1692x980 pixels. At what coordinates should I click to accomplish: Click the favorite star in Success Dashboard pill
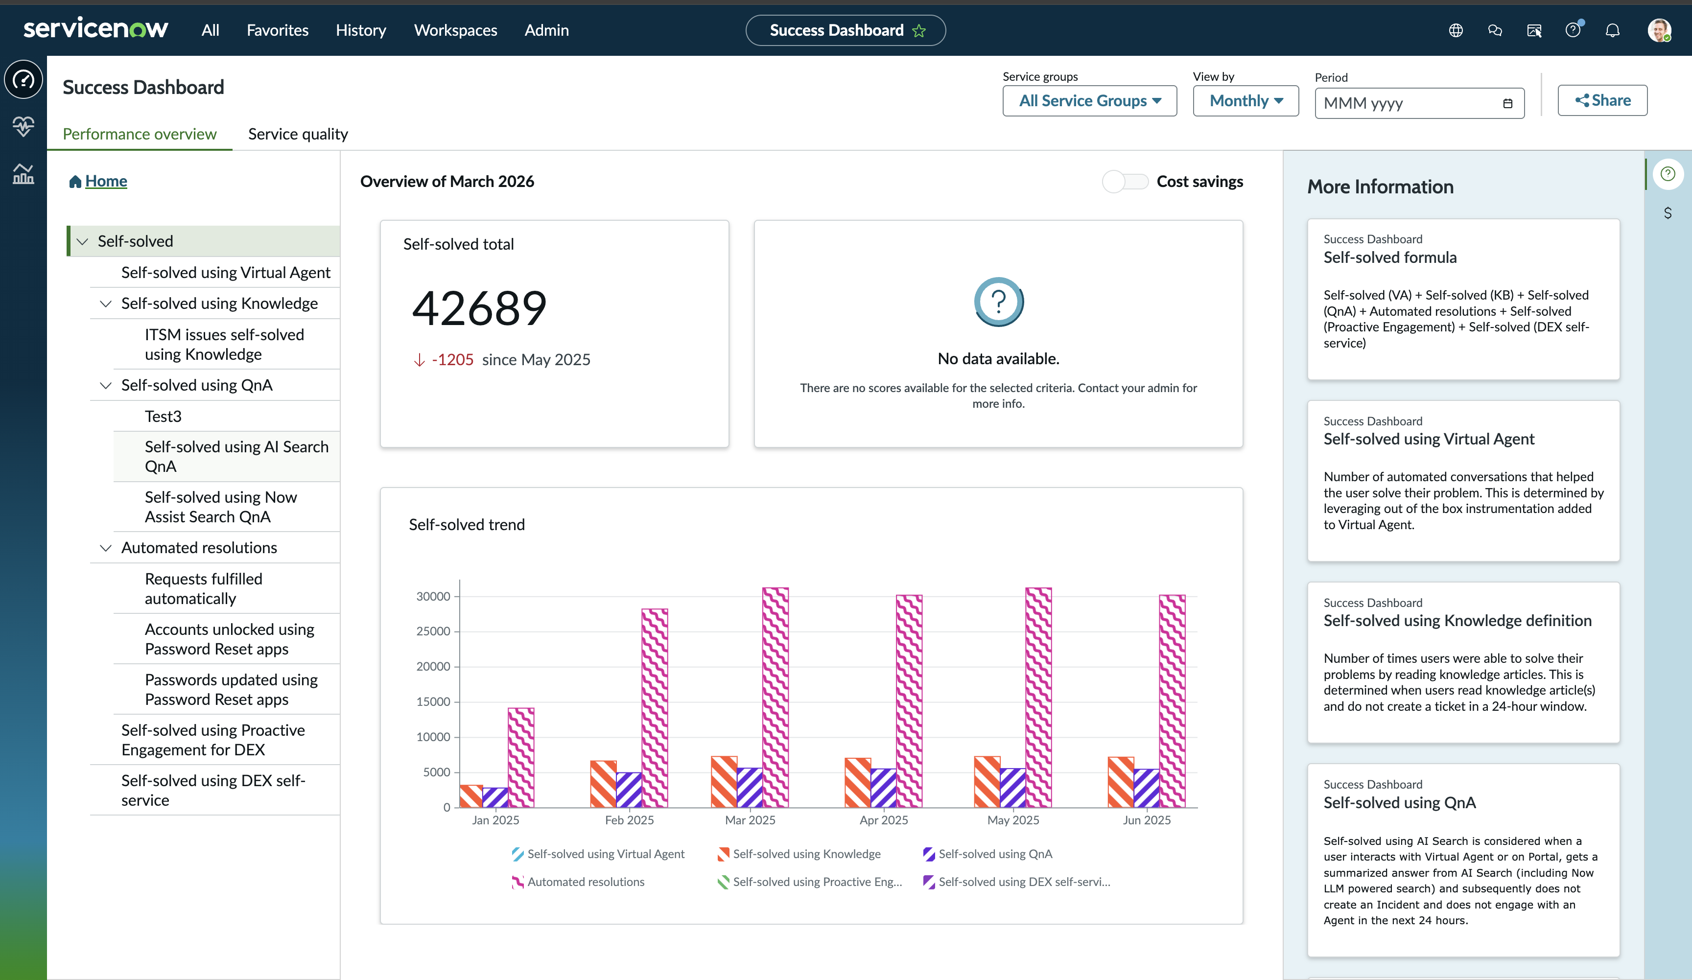tap(919, 31)
